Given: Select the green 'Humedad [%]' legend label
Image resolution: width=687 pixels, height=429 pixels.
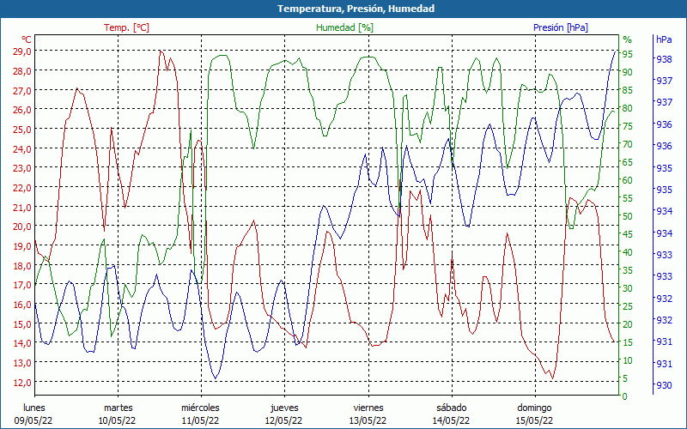Looking at the screenshot, I should tap(344, 27).
